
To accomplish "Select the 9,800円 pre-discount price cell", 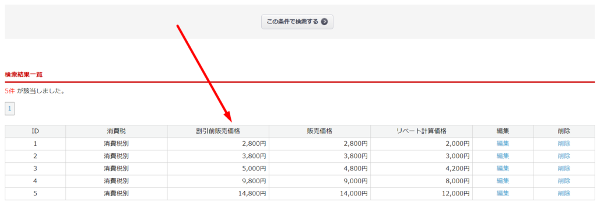I will [x=218, y=180].
